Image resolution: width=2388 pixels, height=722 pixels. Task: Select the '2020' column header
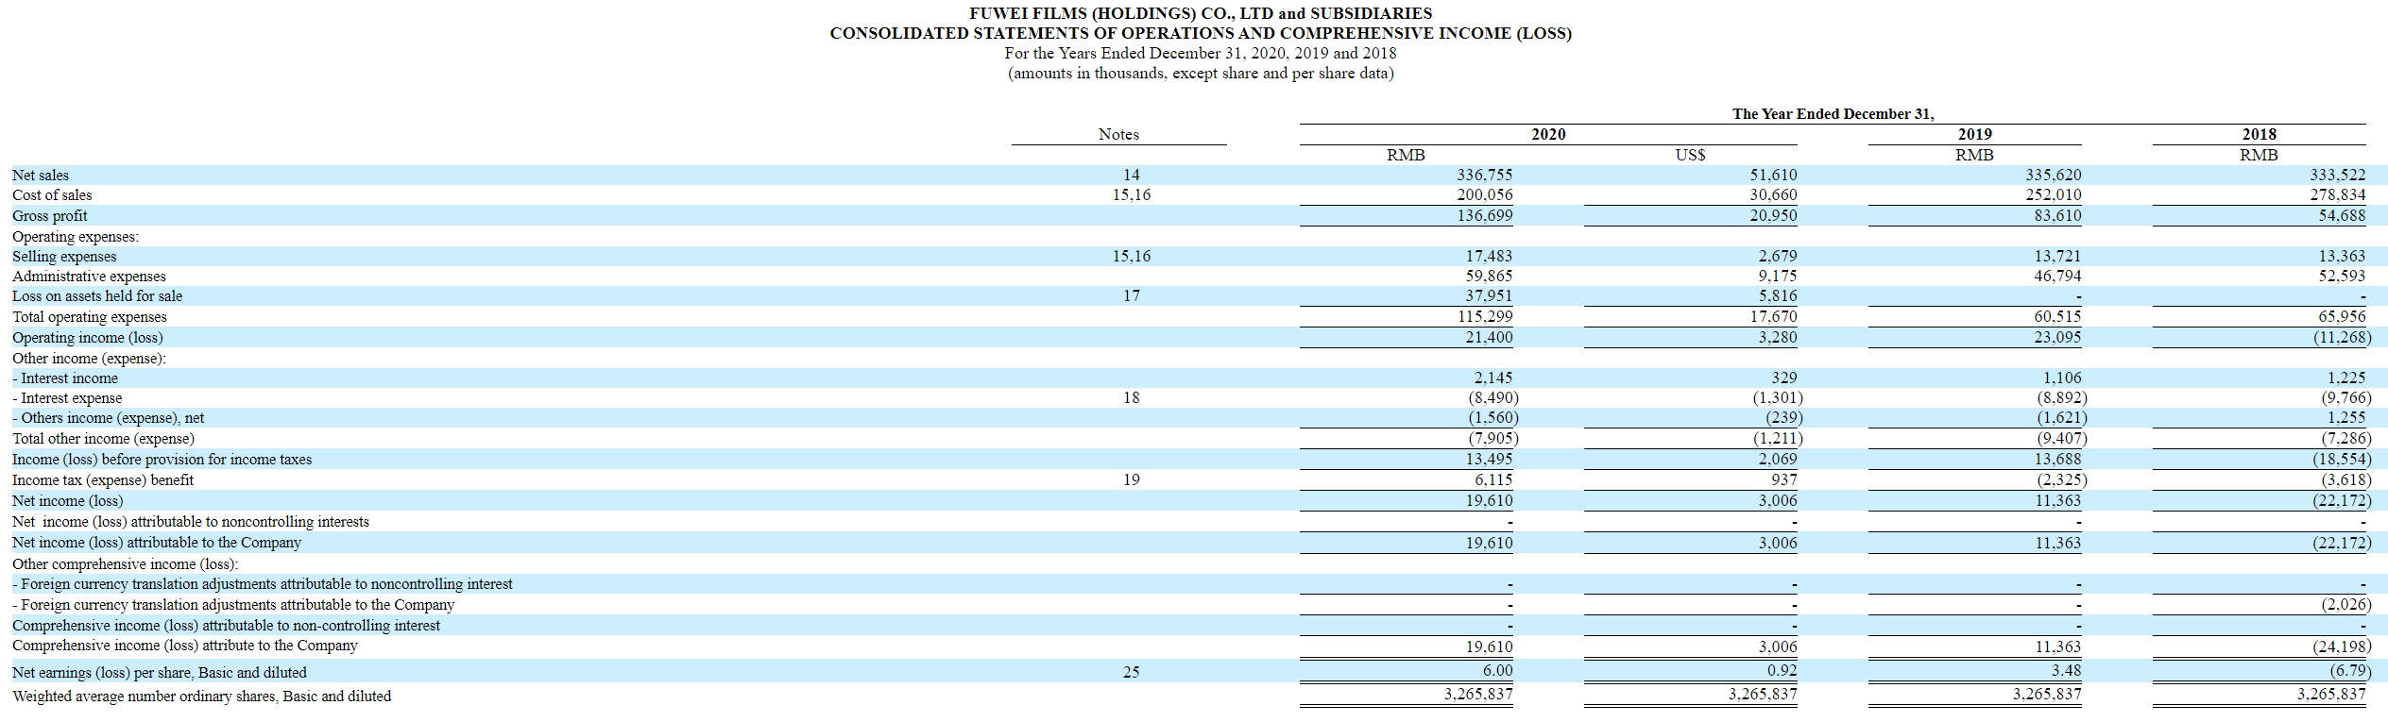click(x=1548, y=135)
